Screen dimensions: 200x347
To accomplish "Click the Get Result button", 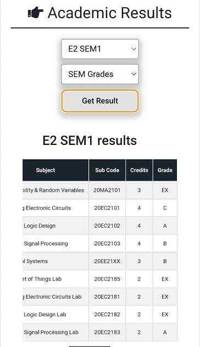I will 100,101.
